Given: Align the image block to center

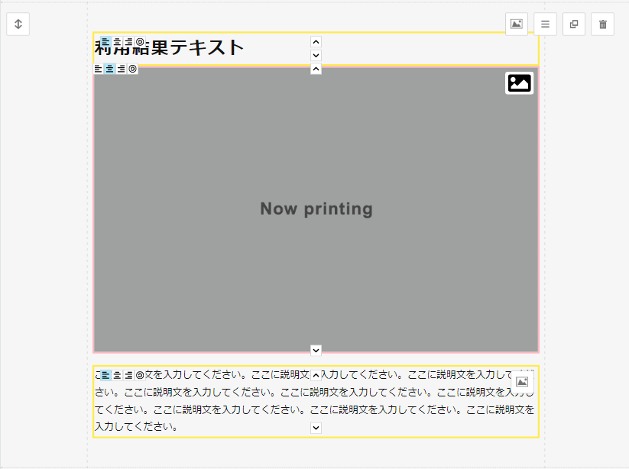Looking at the screenshot, I should [109, 69].
